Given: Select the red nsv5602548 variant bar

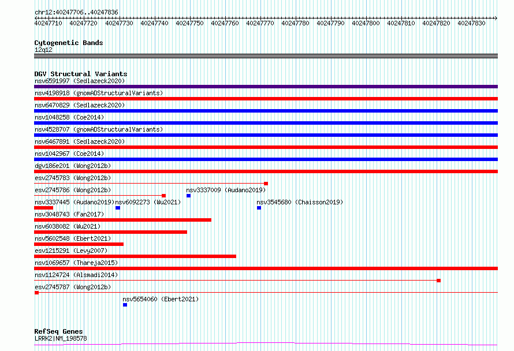Looking at the screenshot, I should [79, 244].
